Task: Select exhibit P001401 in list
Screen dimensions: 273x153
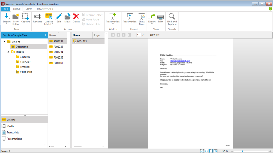Action: tap(58, 63)
